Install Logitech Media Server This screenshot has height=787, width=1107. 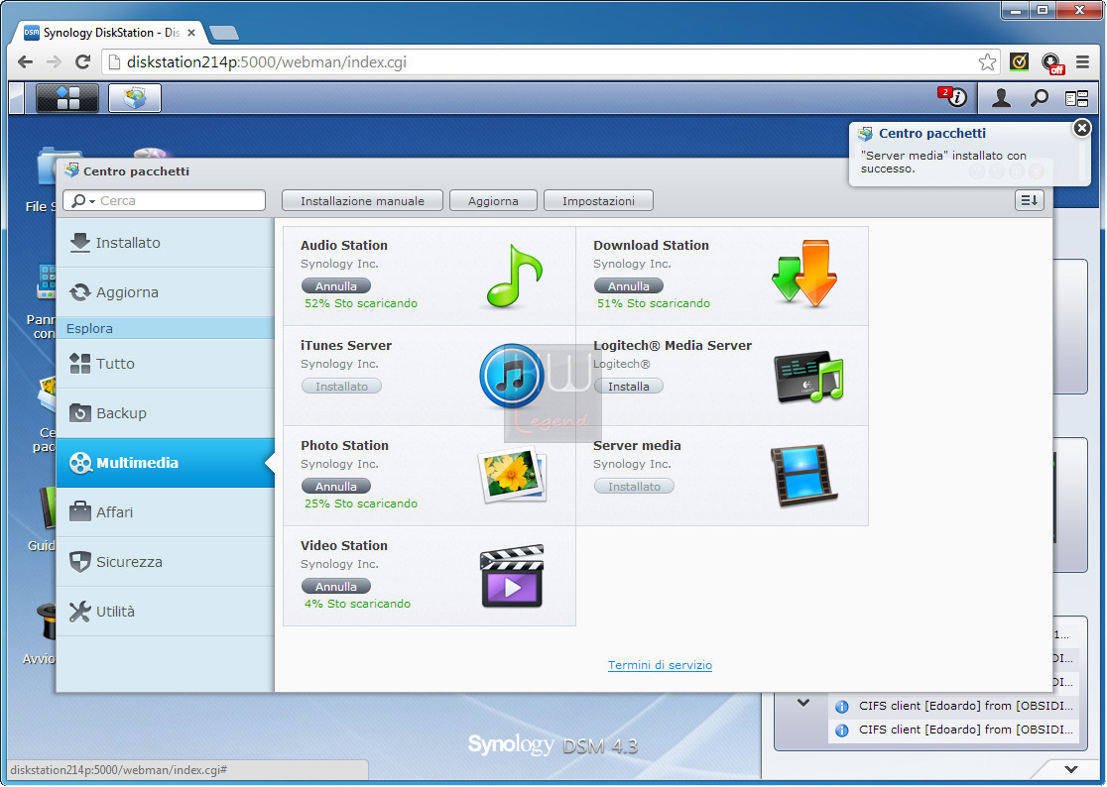click(628, 387)
